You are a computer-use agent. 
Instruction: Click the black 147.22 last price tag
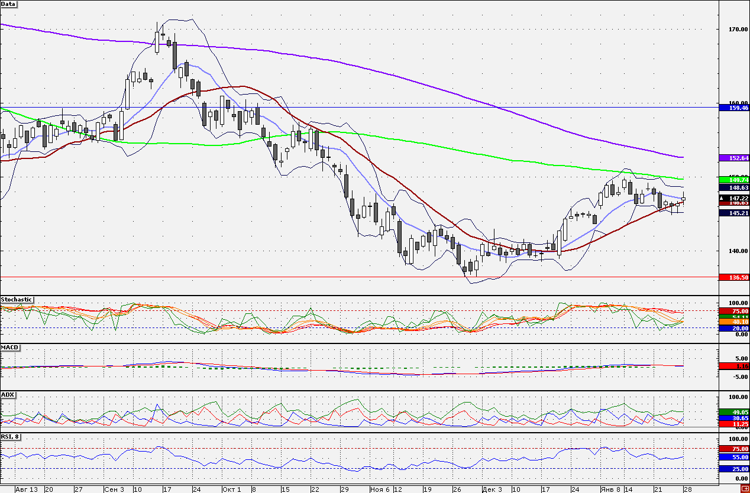tap(735, 198)
